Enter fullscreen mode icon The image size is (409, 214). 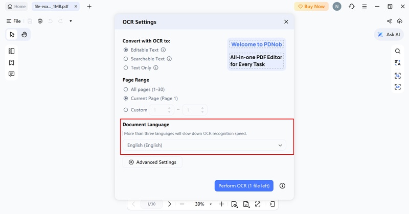tap(258, 204)
